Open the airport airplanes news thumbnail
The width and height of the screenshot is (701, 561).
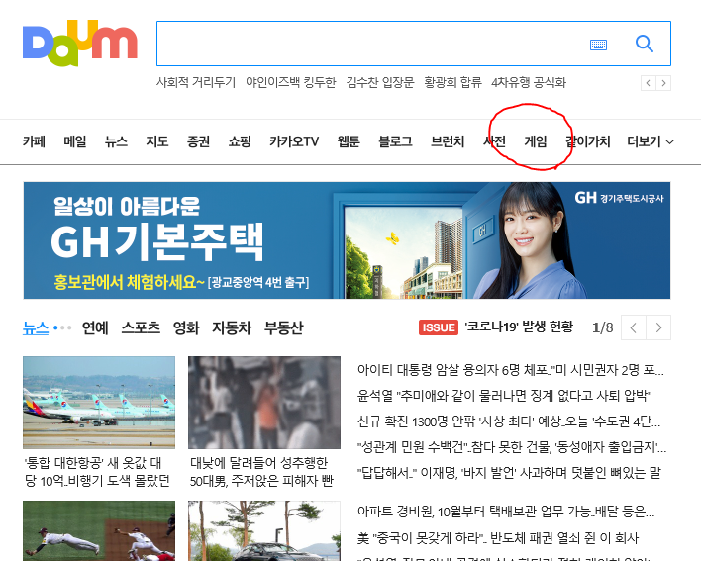(x=99, y=403)
